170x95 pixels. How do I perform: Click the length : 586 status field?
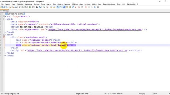point(80,94)
